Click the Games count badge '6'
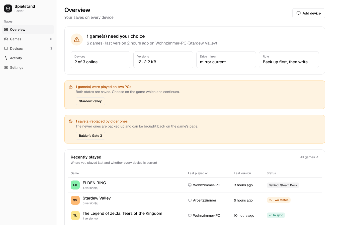The width and height of the screenshot is (361, 225). (x=51, y=39)
